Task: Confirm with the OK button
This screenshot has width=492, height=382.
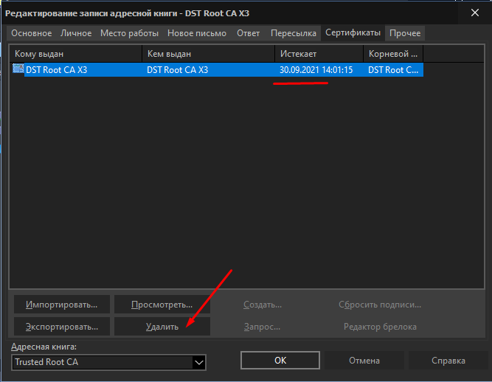Action: (280, 361)
